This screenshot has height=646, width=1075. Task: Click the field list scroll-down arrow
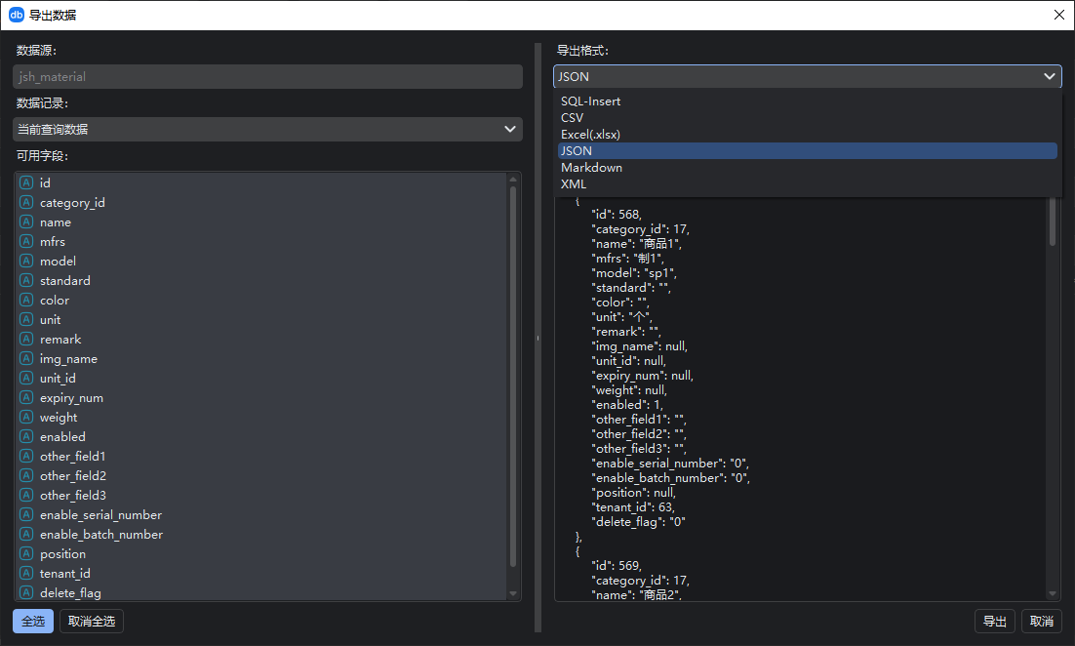[x=513, y=594]
